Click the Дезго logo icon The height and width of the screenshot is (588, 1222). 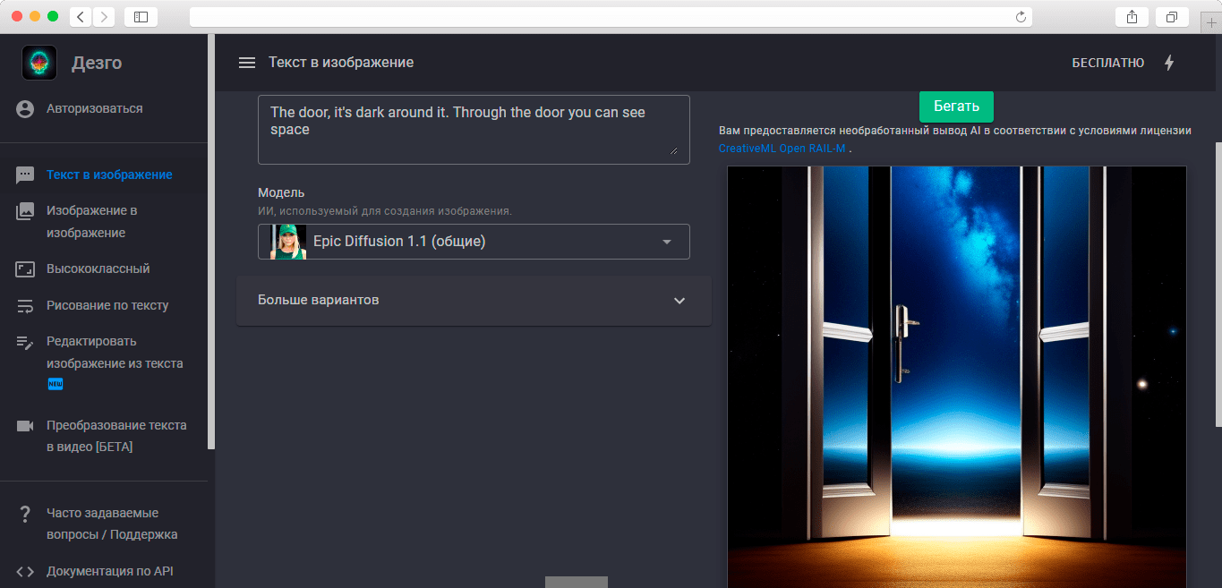[39, 63]
